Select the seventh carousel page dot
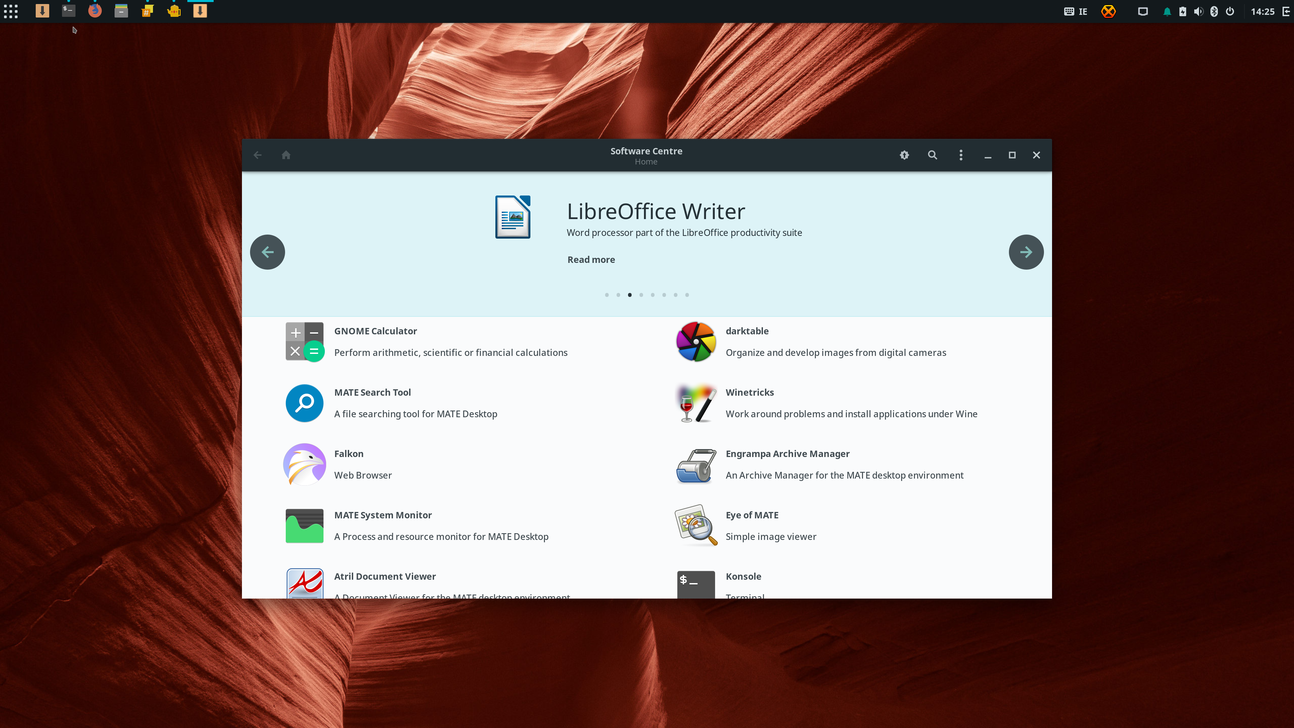This screenshot has width=1294, height=728. 676,295
